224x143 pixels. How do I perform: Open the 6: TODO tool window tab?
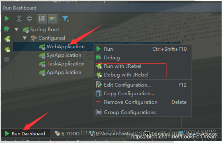pos(67,133)
